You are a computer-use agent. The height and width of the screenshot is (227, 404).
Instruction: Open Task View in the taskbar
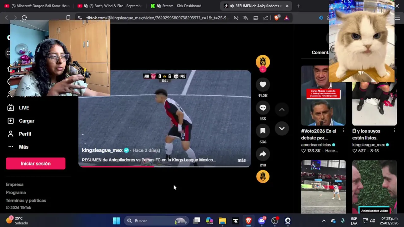tap(197, 221)
